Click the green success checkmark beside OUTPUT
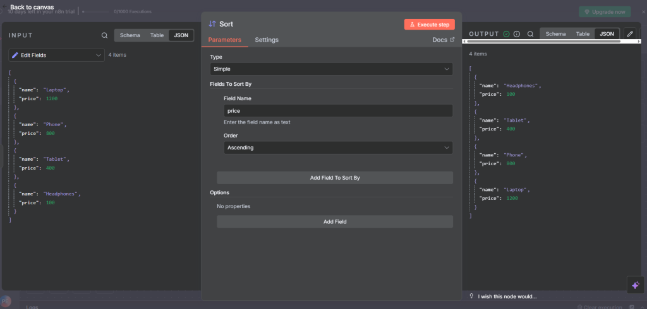This screenshot has height=309, width=647. pyautogui.click(x=506, y=34)
